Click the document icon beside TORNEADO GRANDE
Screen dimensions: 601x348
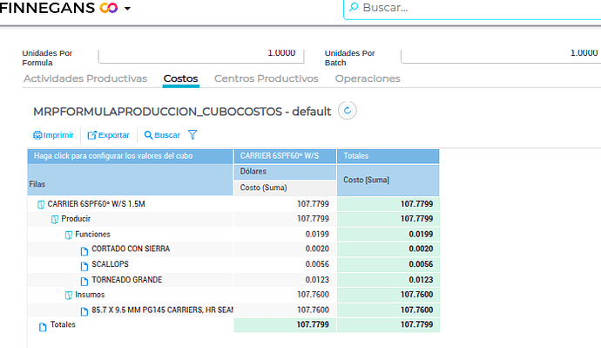tap(84, 281)
